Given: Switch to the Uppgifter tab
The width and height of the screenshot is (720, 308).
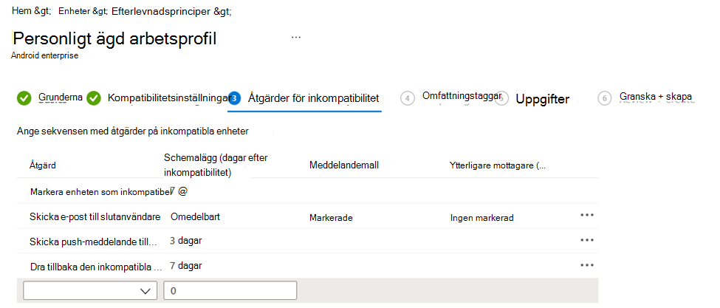Looking at the screenshot, I should click(x=543, y=99).
